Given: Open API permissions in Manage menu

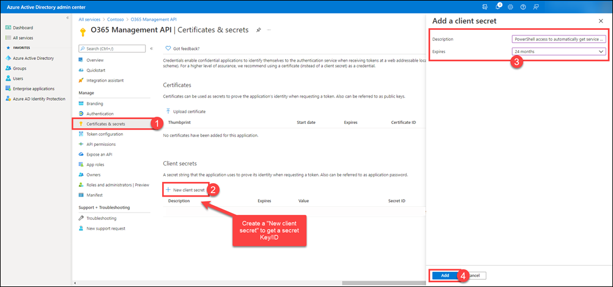Looking at the screenshot, I should click(101, 144).
